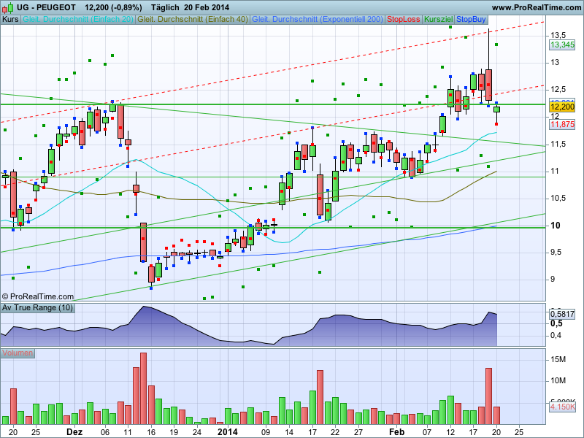Image resolution: width=584 pixels, height=438 pixels.
Task: Click the tallest red volume bar in December
Action: pyautogui.click(x=143, y=388)
